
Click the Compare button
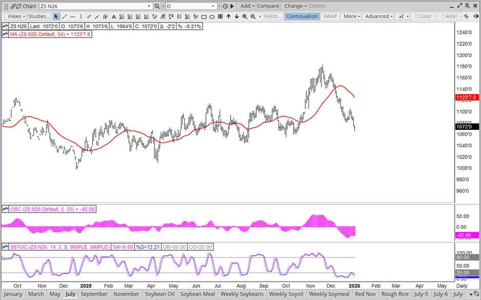(x=268, y=6)
